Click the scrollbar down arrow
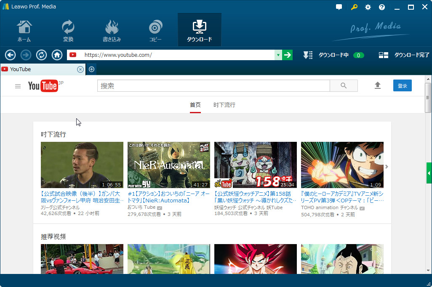 click(428, 271)
